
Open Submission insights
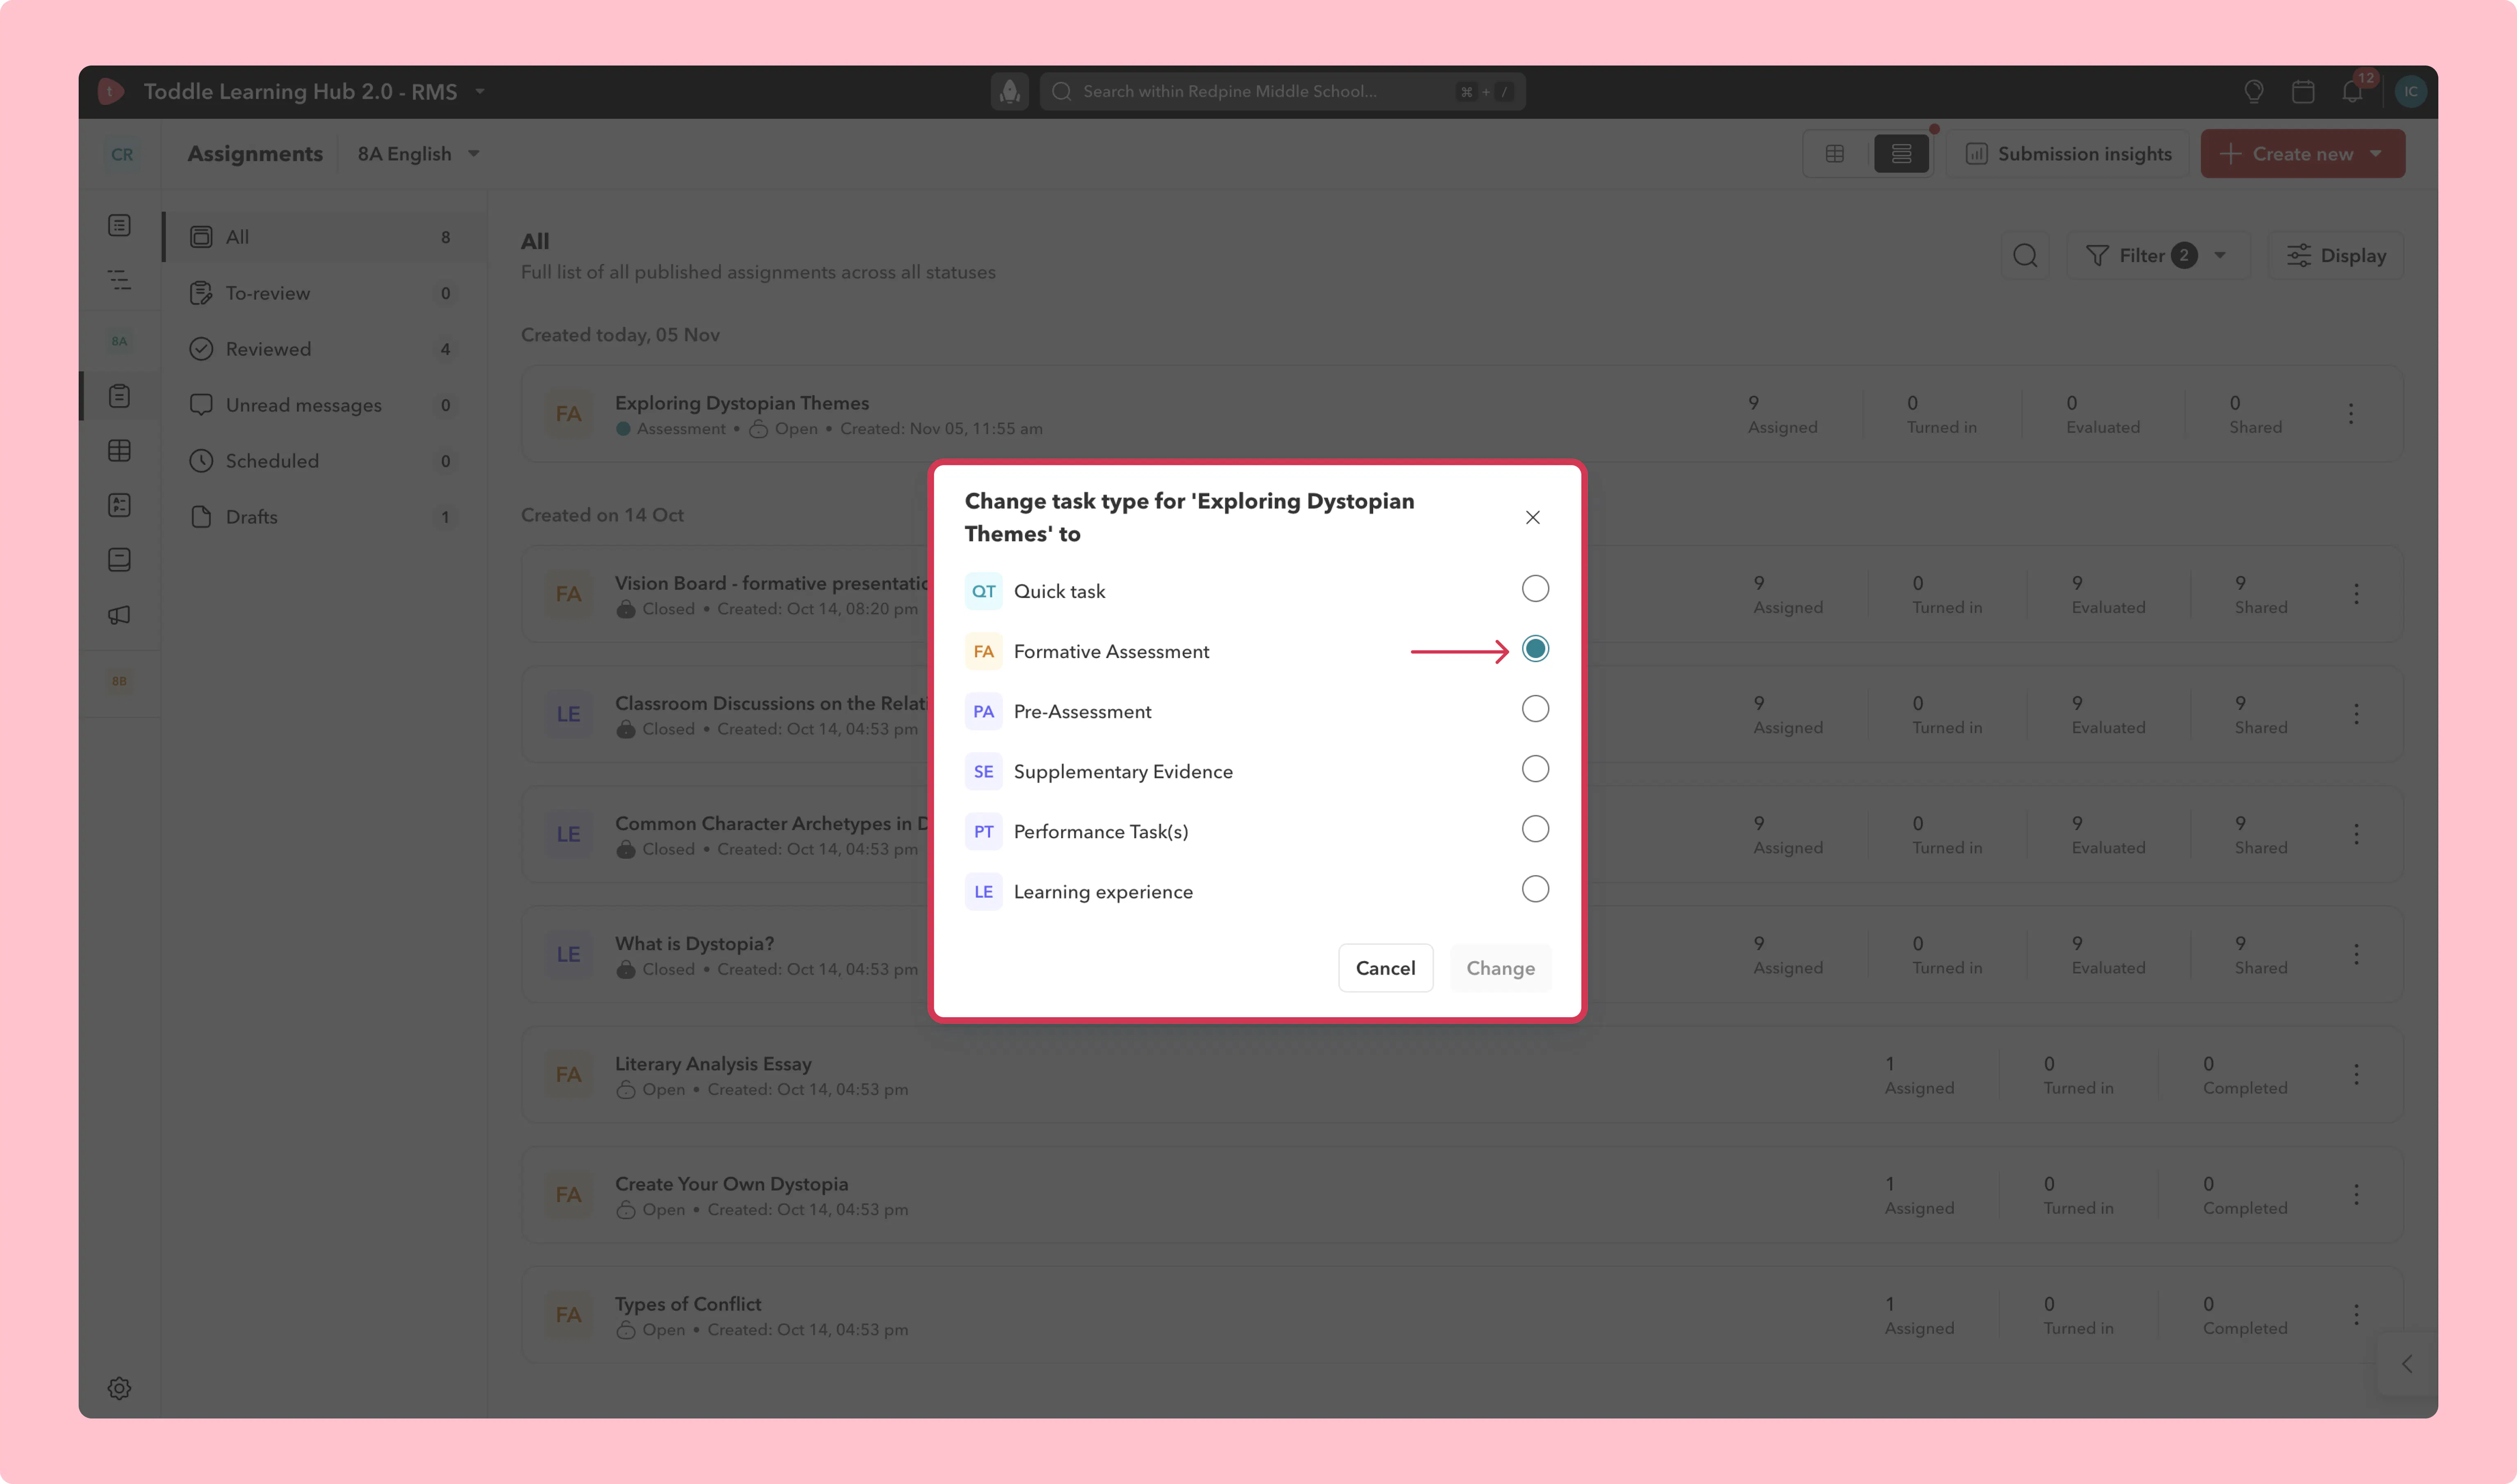tap(2069, 154)
